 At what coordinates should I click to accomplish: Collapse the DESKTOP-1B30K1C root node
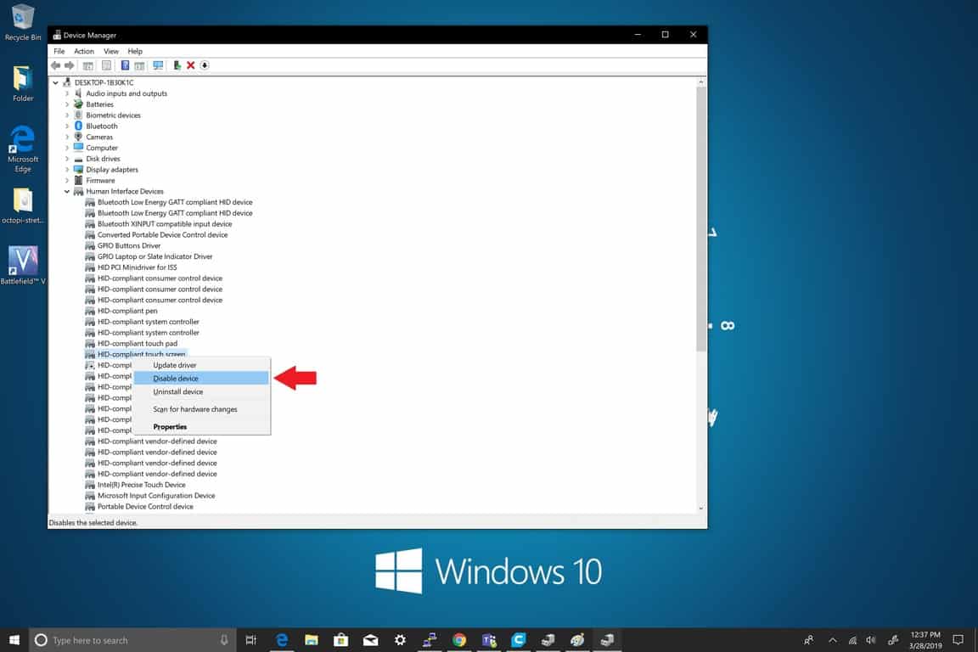56,83
